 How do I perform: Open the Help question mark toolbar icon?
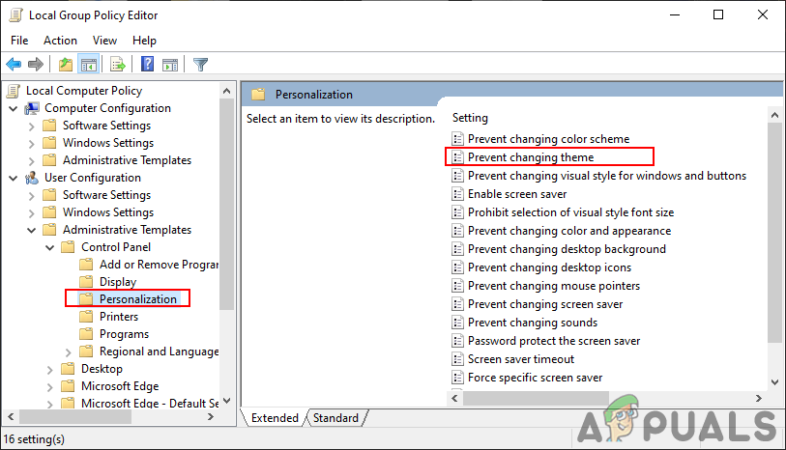(x=147, y=64)
